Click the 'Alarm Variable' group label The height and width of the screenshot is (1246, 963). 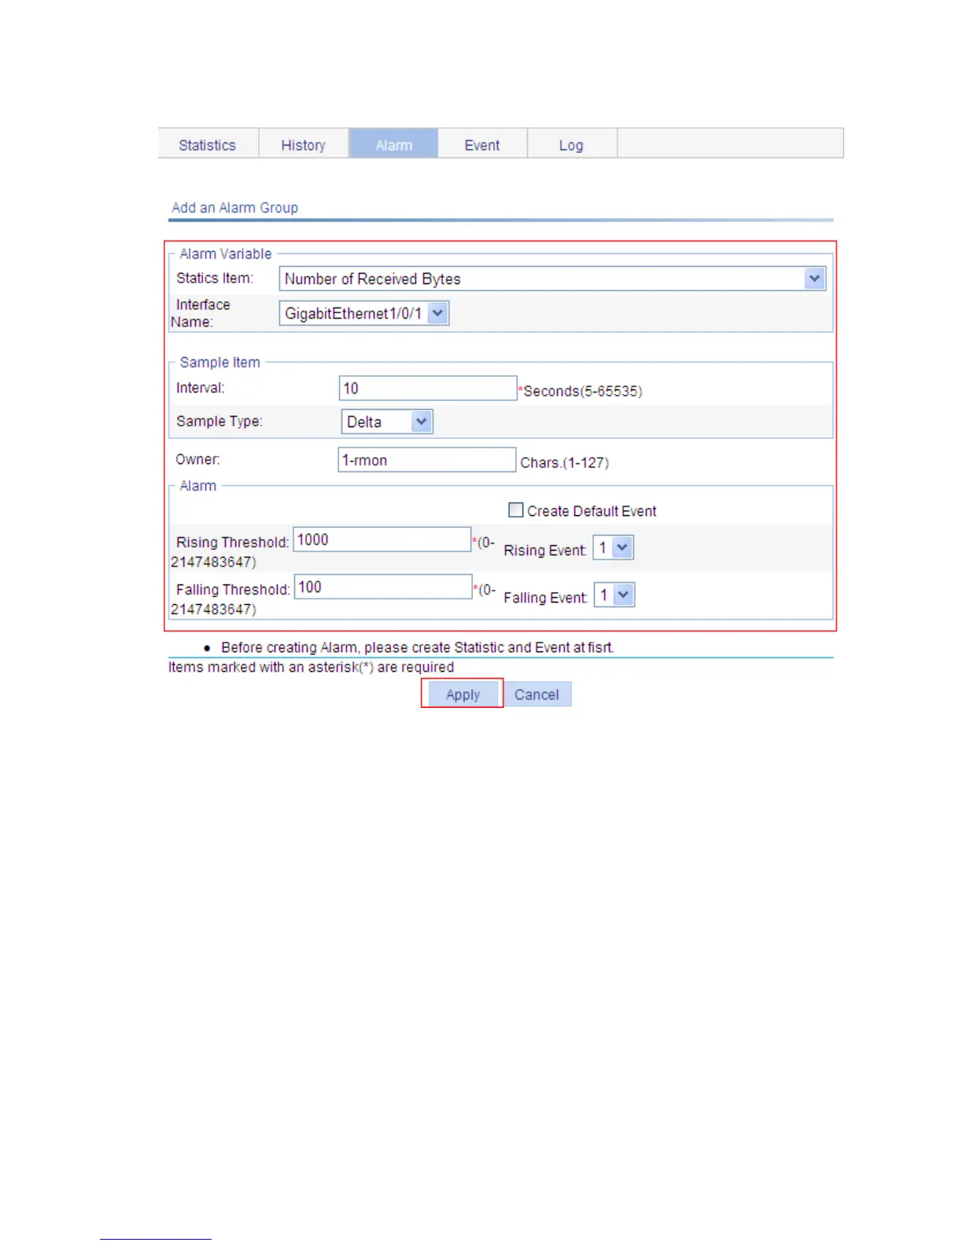(x=226, y=253)
